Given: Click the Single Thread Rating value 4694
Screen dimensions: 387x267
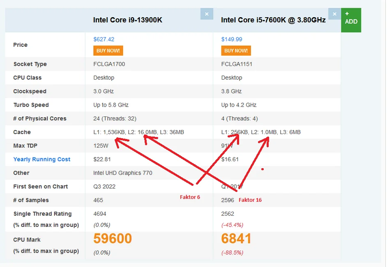Looking at the screenshot, I should click(x=100, y=214).
